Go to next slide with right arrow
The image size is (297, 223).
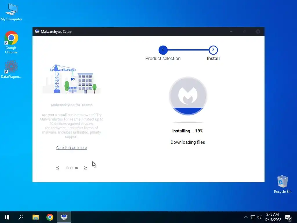(x=86, y=168)
